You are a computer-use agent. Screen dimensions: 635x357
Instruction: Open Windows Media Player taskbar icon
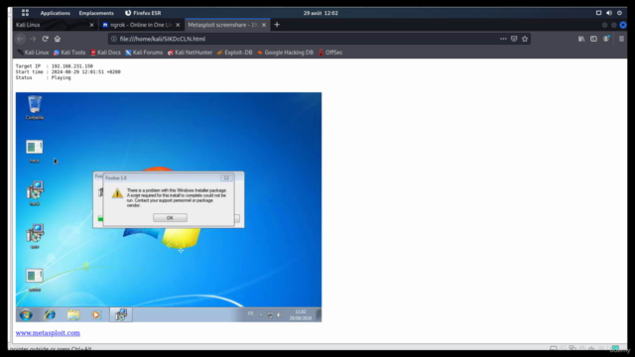96,314
